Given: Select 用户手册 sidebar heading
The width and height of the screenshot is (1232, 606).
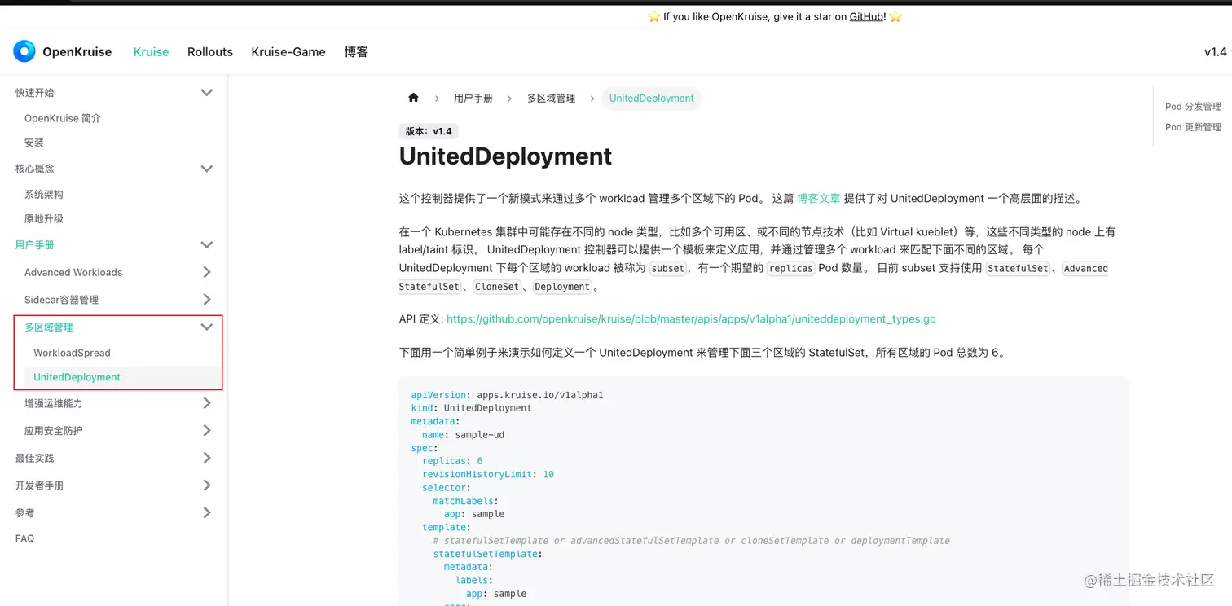Looking at the screenshot, I should (x=35, y=244).
